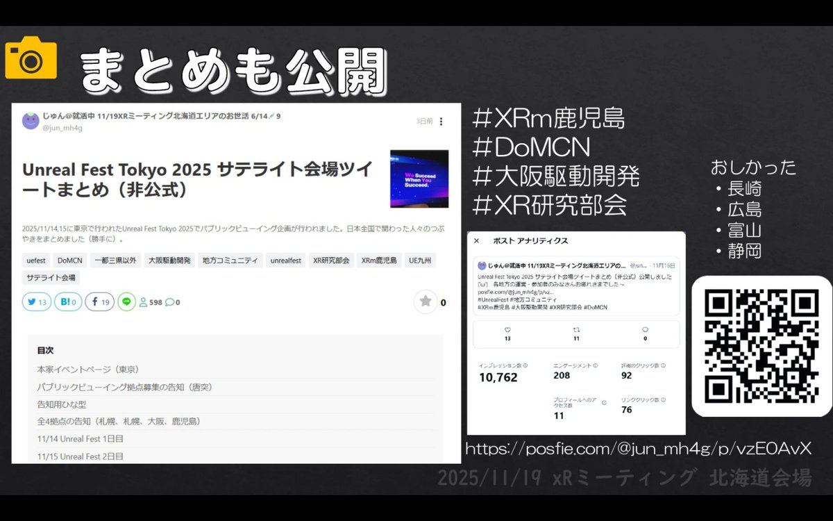Share via the Facebook button showing 19

(x=100, y=302)
